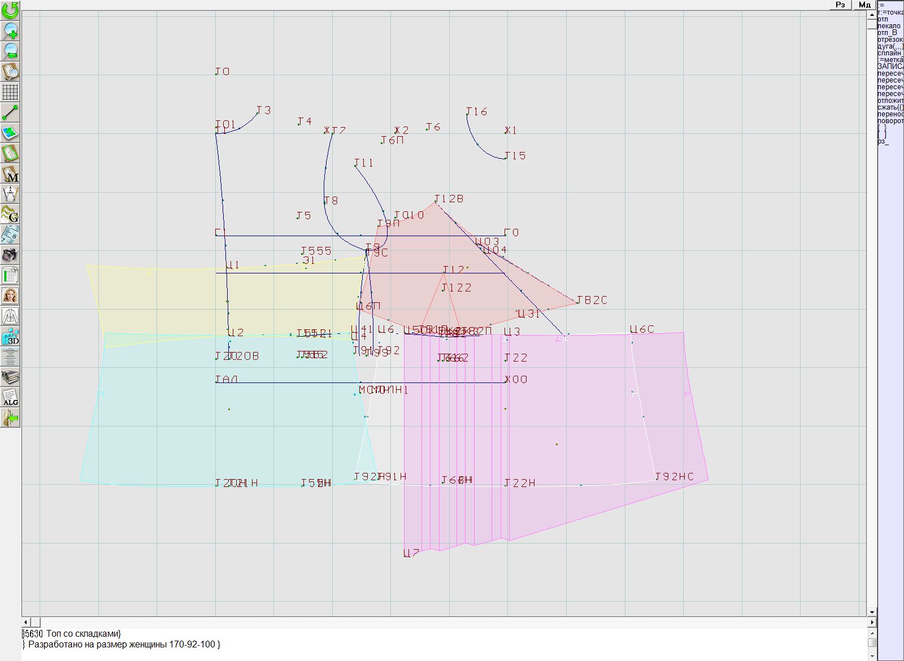Image resolution: width=904 pixels, height=661 pixels.
Task: Open the ALG algorithm document
Action: [x=10, y=398]
